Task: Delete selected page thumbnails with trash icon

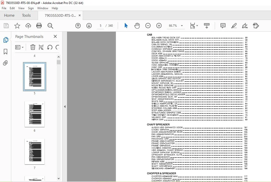Action: pos(33,47)
